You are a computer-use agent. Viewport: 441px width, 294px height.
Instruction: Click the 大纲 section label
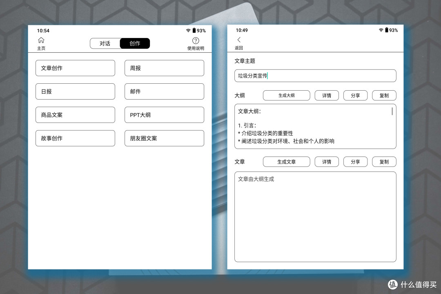240,96
